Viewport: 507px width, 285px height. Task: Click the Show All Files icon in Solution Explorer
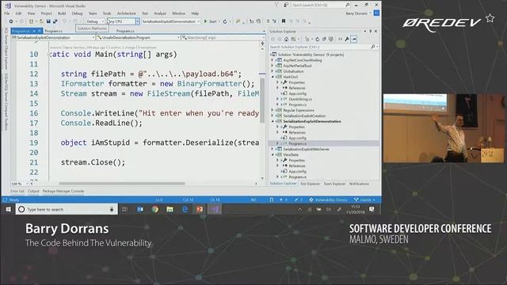(331, 39)
